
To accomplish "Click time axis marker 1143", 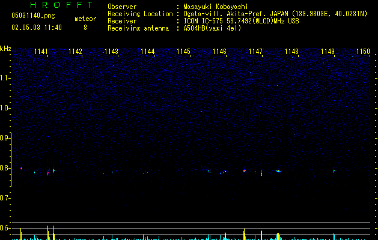I will coord(111,52).
